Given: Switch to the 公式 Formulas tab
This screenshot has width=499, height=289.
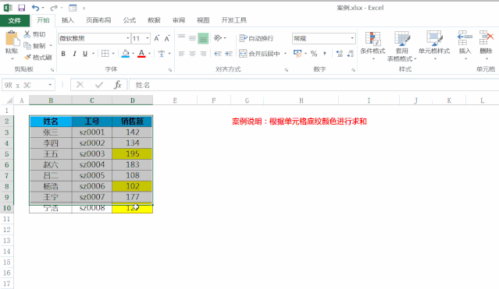Looking at the screenshot, I should [x=130, y=20].
